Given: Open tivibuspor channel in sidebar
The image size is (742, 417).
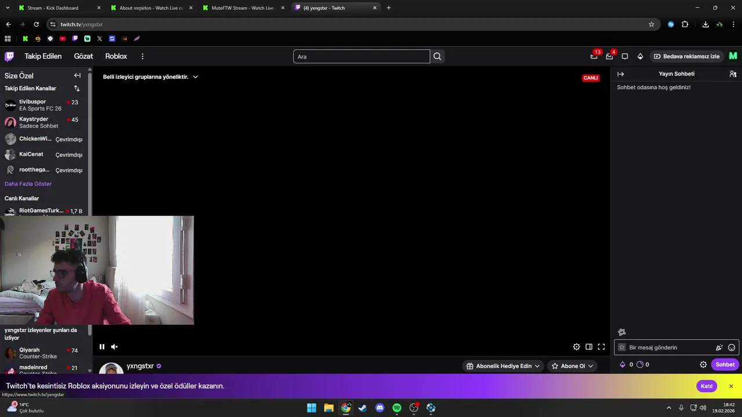Looking at the screenshot, I should (44, 105).
